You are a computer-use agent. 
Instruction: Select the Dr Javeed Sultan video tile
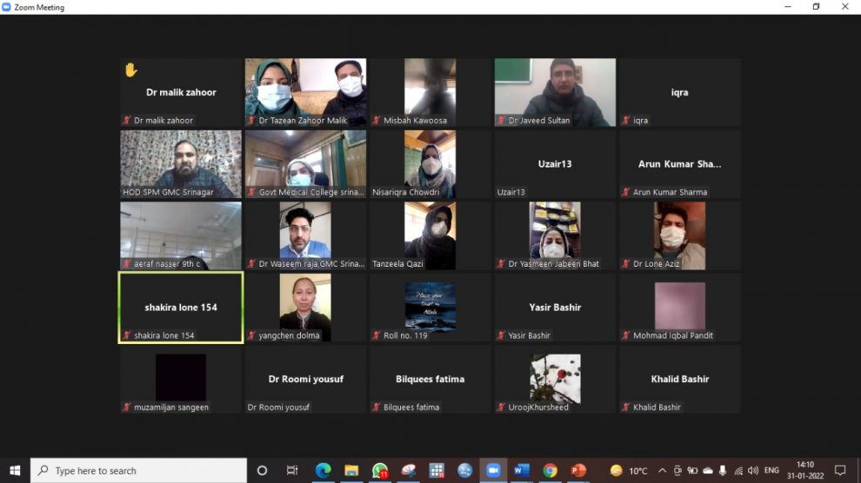(555, 91)
